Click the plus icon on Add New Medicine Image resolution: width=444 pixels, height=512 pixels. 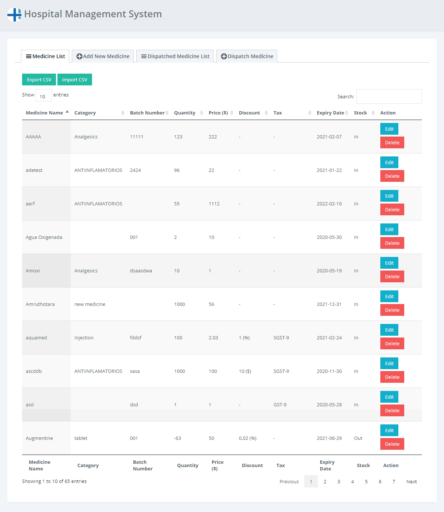click(x=79, y=56)
